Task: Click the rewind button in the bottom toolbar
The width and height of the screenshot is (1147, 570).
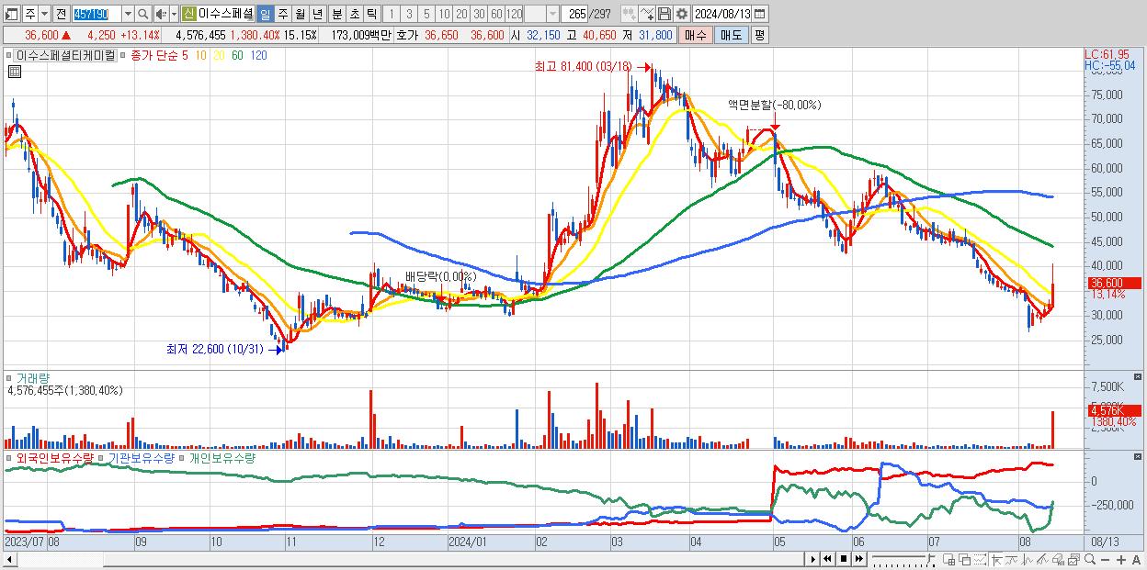Action: click(827, 559)
